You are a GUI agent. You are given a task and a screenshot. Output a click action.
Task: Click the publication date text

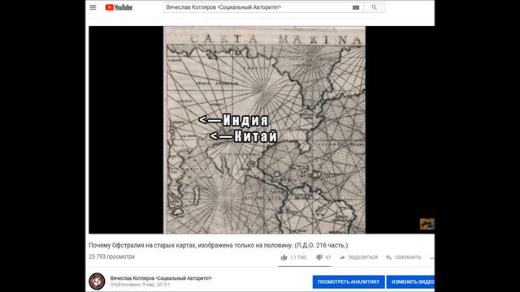pos(140,285)
